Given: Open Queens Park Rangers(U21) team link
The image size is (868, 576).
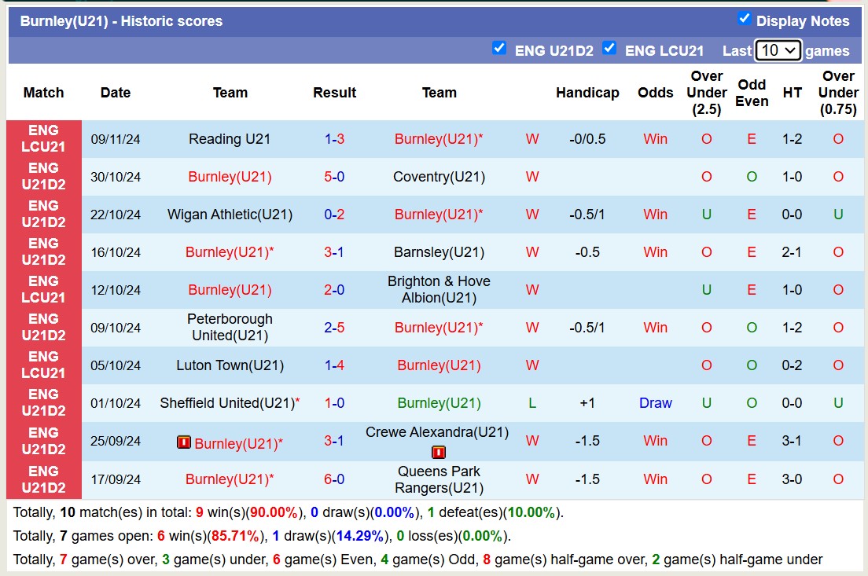Looking at the screenshot, I should pos(439,479).
